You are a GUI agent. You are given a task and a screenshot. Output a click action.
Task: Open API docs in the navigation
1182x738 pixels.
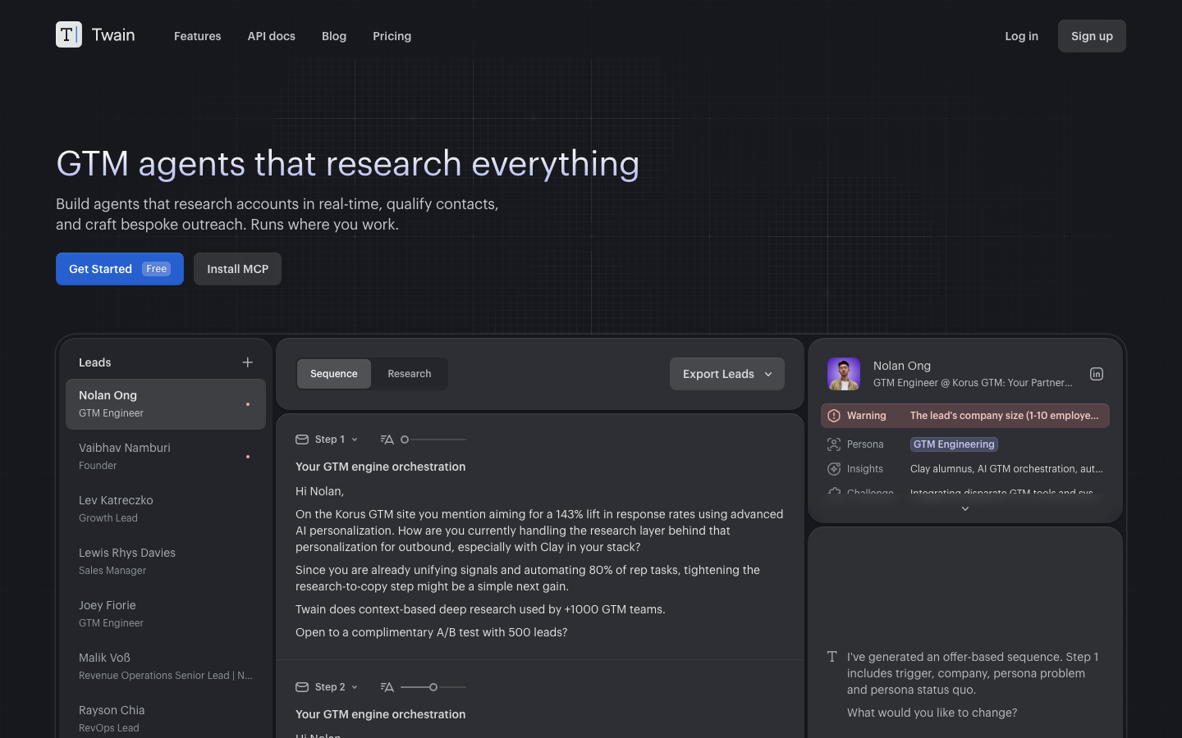272,36
